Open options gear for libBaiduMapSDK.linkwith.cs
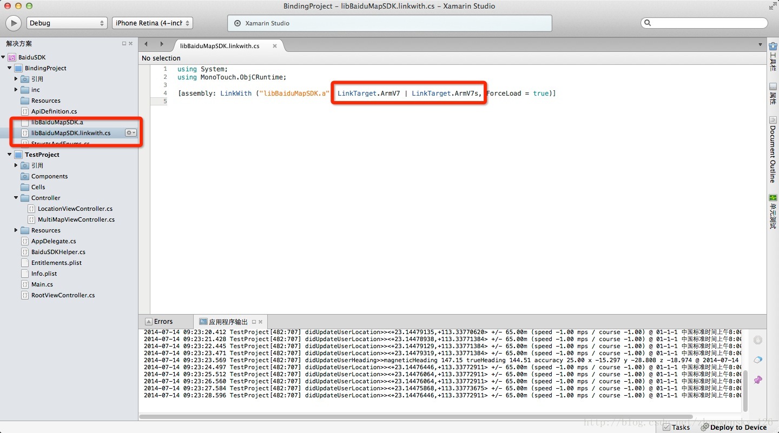The height and width of the screenshot is (433, 779). pyautogui.click(x=131, y=133)
